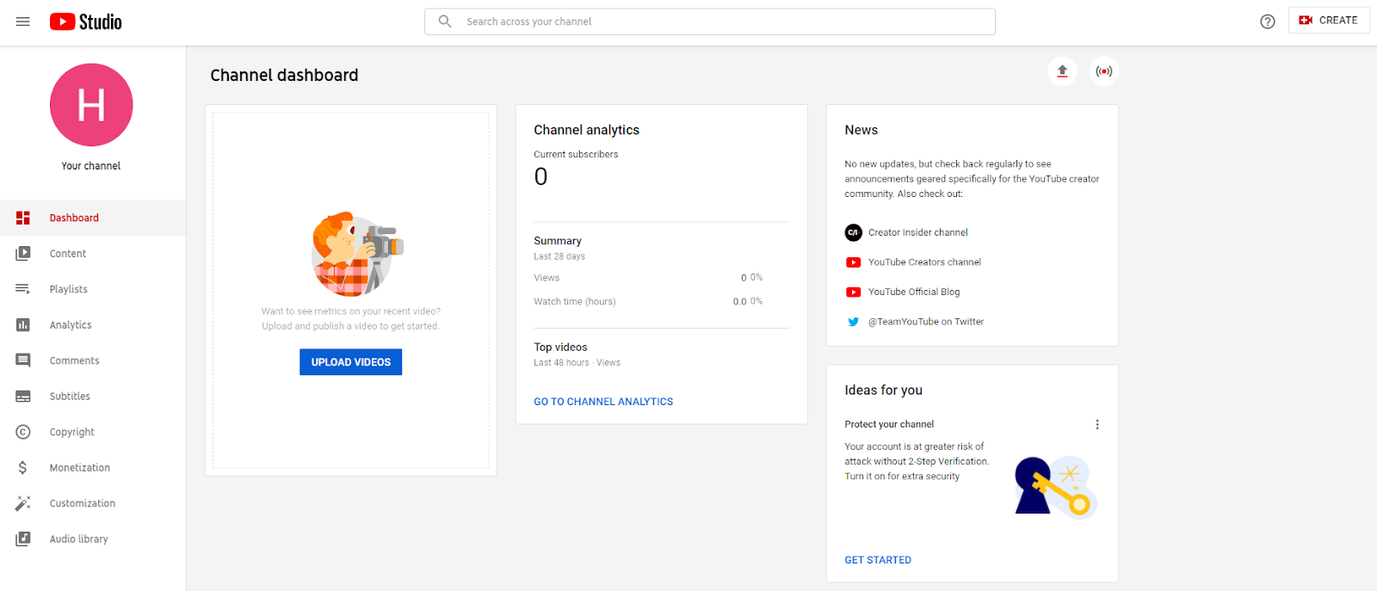
Task: Click the Copyright icon in sidebar
Action: point(23,432)
